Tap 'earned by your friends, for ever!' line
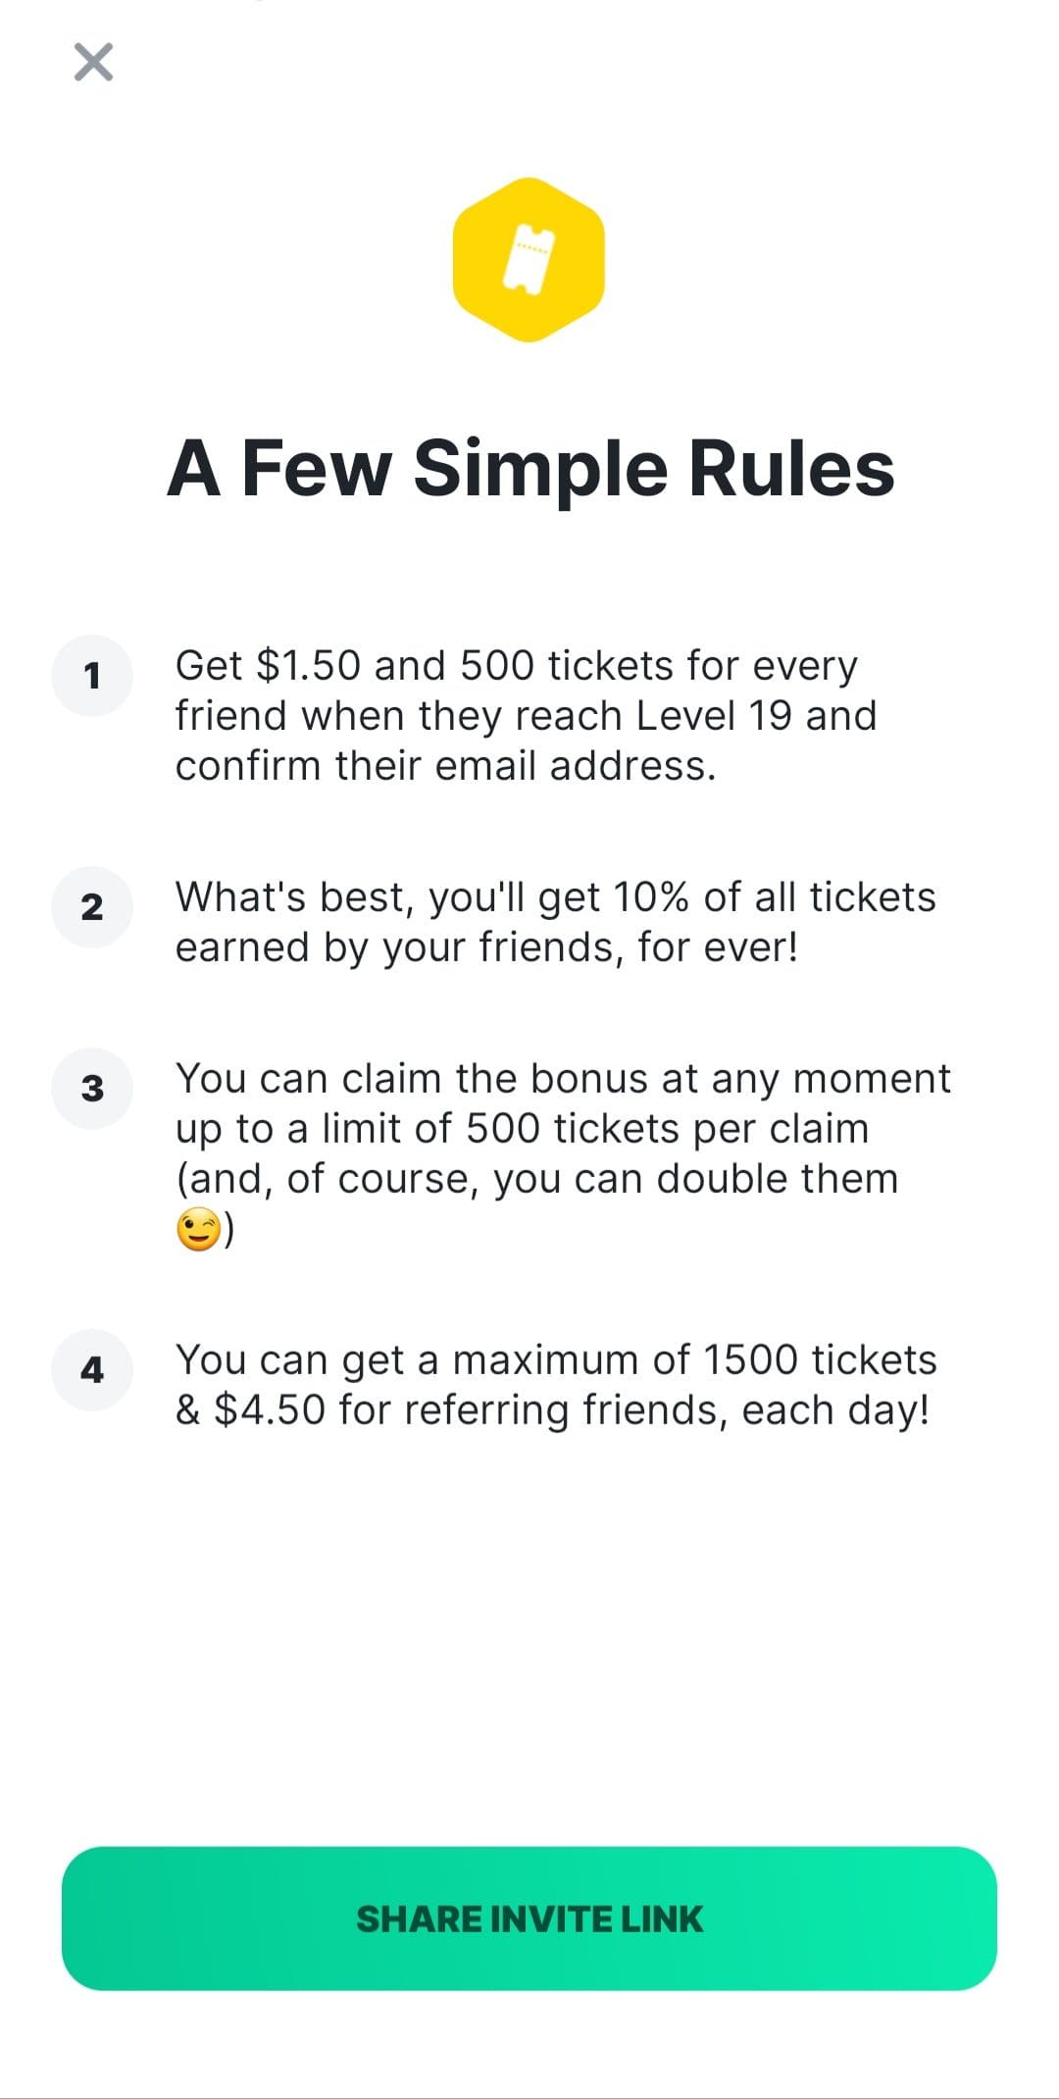Screen dimensions: 1059x2099 click(486, 948)
